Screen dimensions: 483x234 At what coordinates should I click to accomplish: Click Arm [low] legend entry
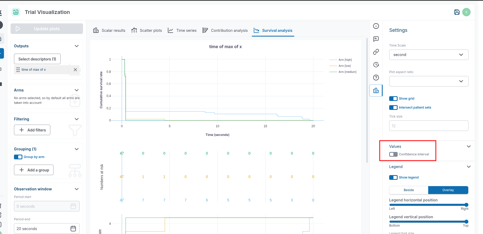click(340, 66)
